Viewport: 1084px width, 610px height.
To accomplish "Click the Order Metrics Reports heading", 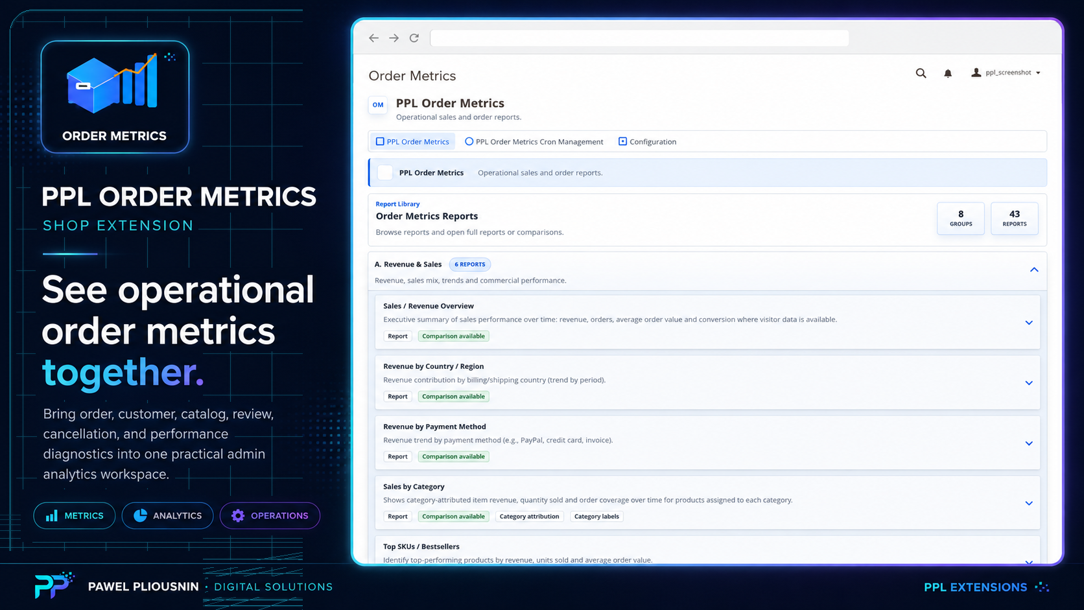I will click(x=427, y=217).
